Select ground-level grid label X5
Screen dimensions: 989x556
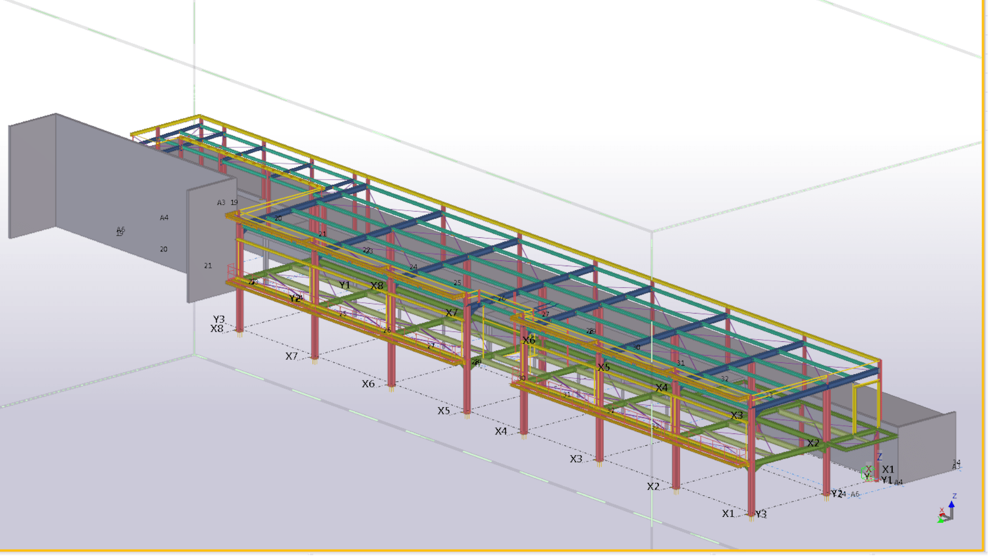(444, 411)
